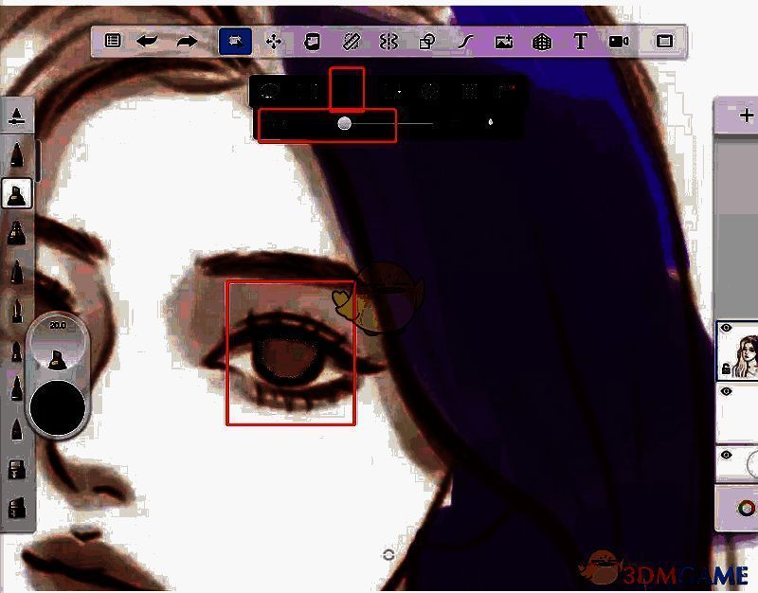Screen dimensions: 758x593
Task: Toggle visibility of the portrait layer
Action: point(727,329)
